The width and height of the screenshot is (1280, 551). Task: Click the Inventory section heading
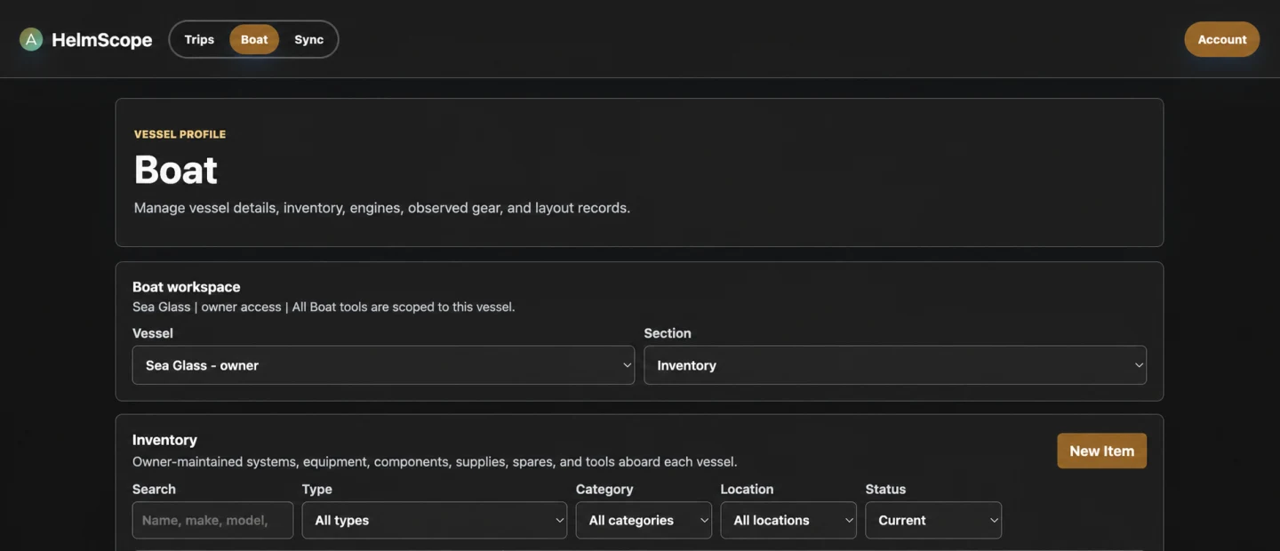tap(164, 440)
